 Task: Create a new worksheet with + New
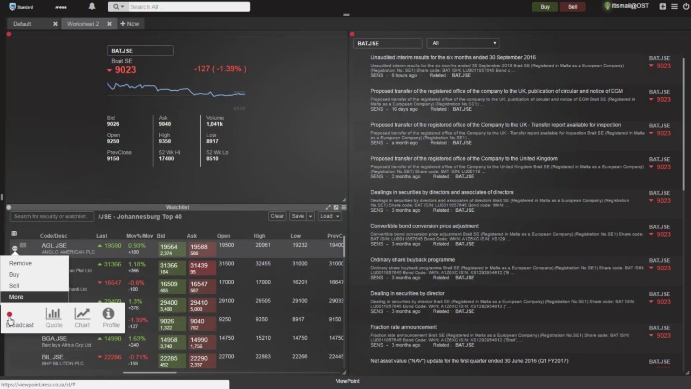click(130, 24)
